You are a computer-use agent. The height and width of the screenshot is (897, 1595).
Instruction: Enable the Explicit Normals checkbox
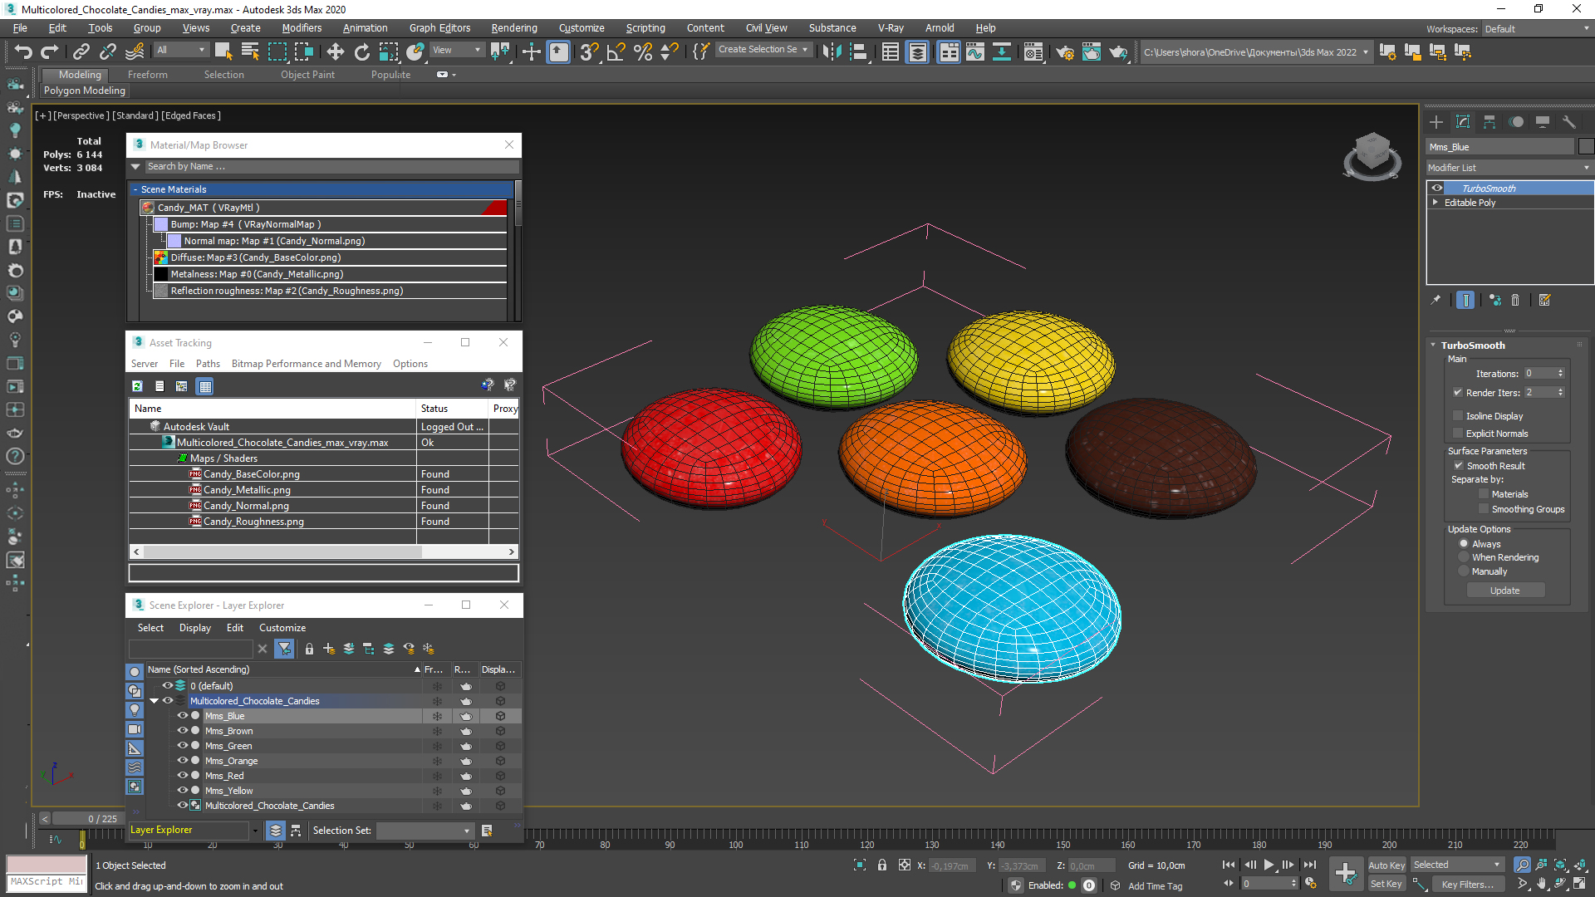click(1458, 434)
